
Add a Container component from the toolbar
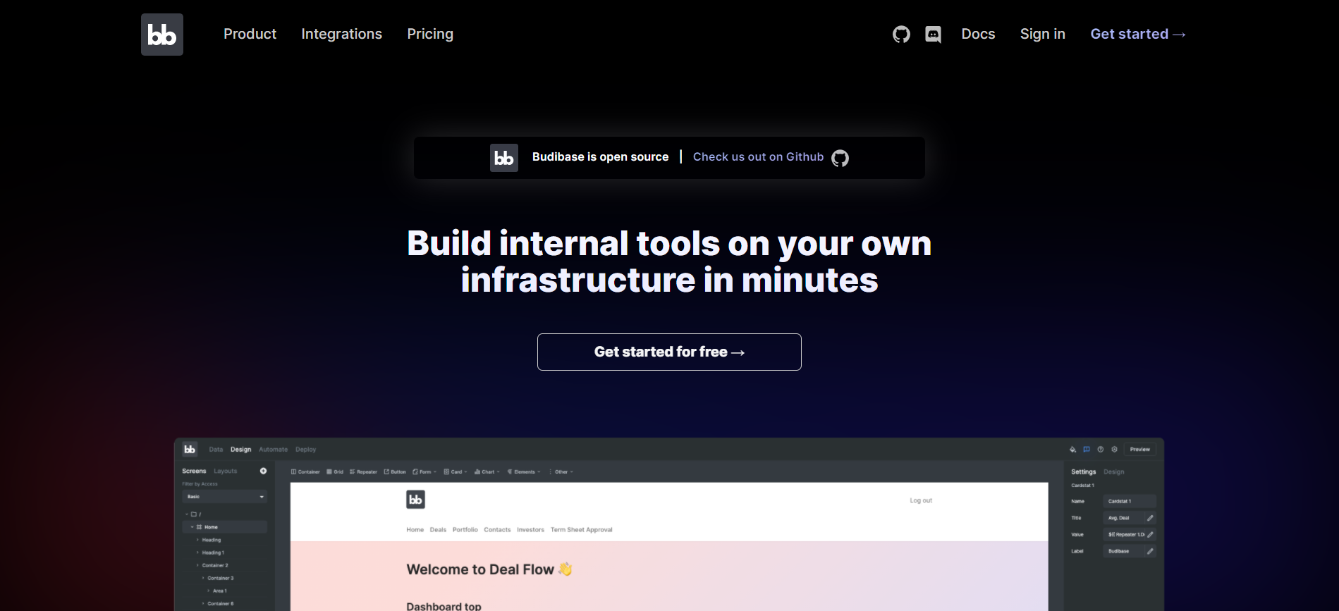(305, 472)
